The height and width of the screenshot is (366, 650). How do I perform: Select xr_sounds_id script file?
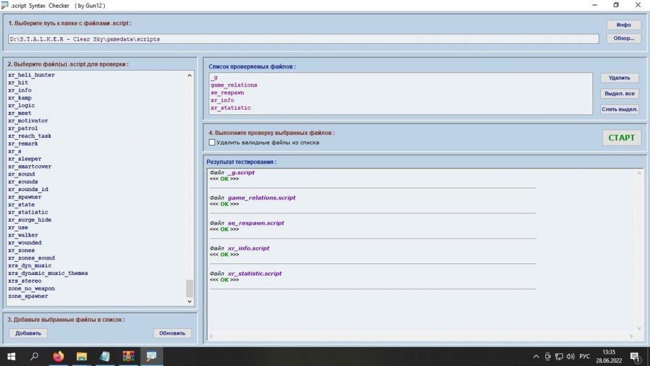tap(28, 189)
